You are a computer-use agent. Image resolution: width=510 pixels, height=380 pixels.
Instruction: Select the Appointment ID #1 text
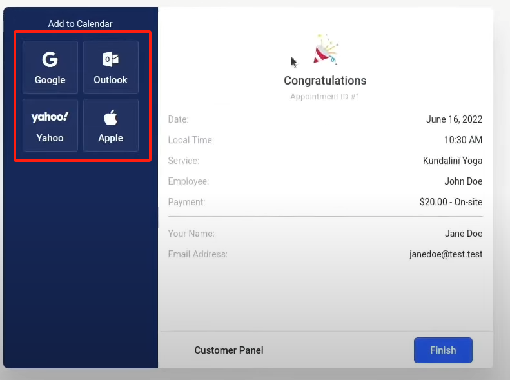[325, 97]
